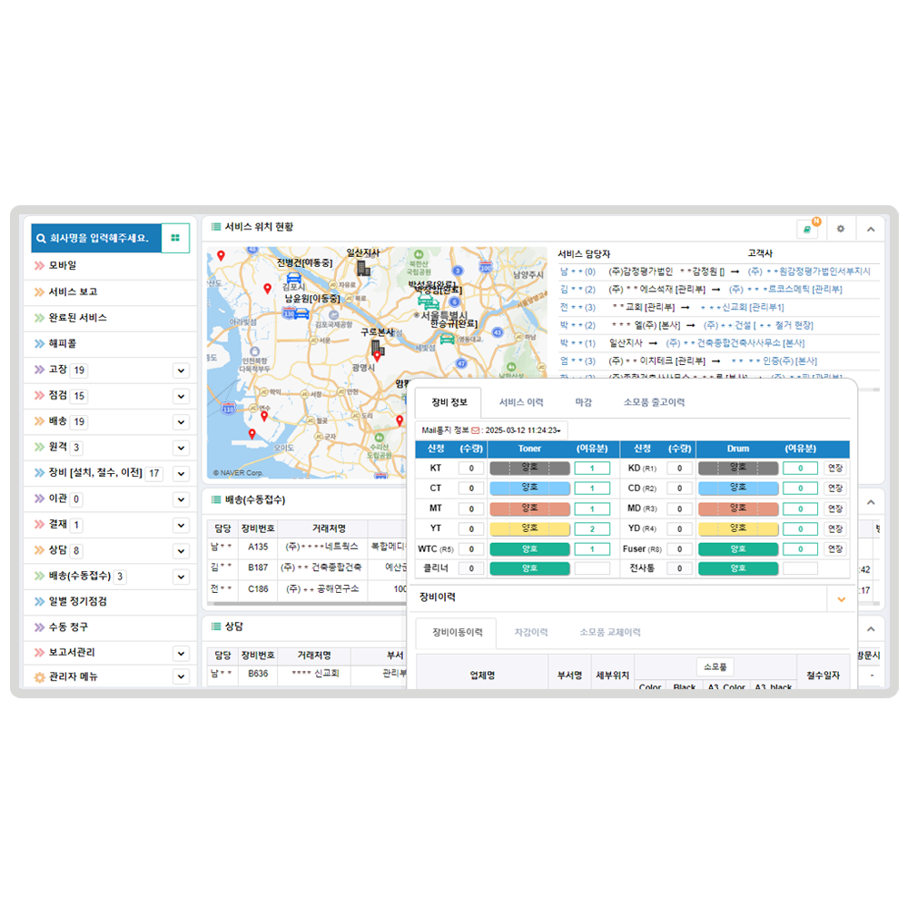908x908 pixels.
Task: Open the notification icon with N badge
Action: (x=806, y=229)
